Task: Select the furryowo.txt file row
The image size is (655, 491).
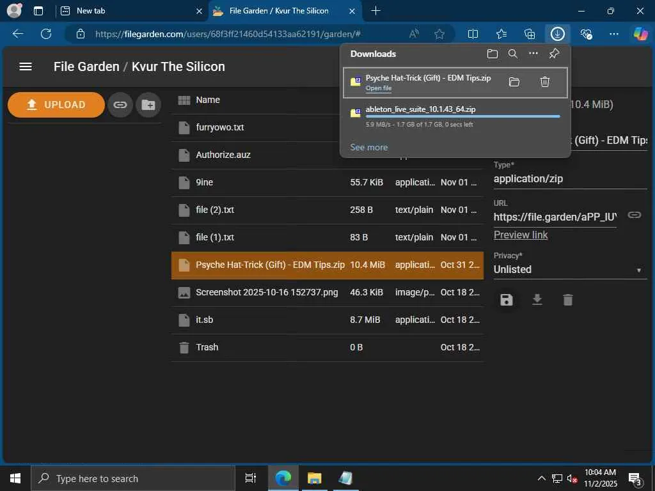Action: coord(327,128)
